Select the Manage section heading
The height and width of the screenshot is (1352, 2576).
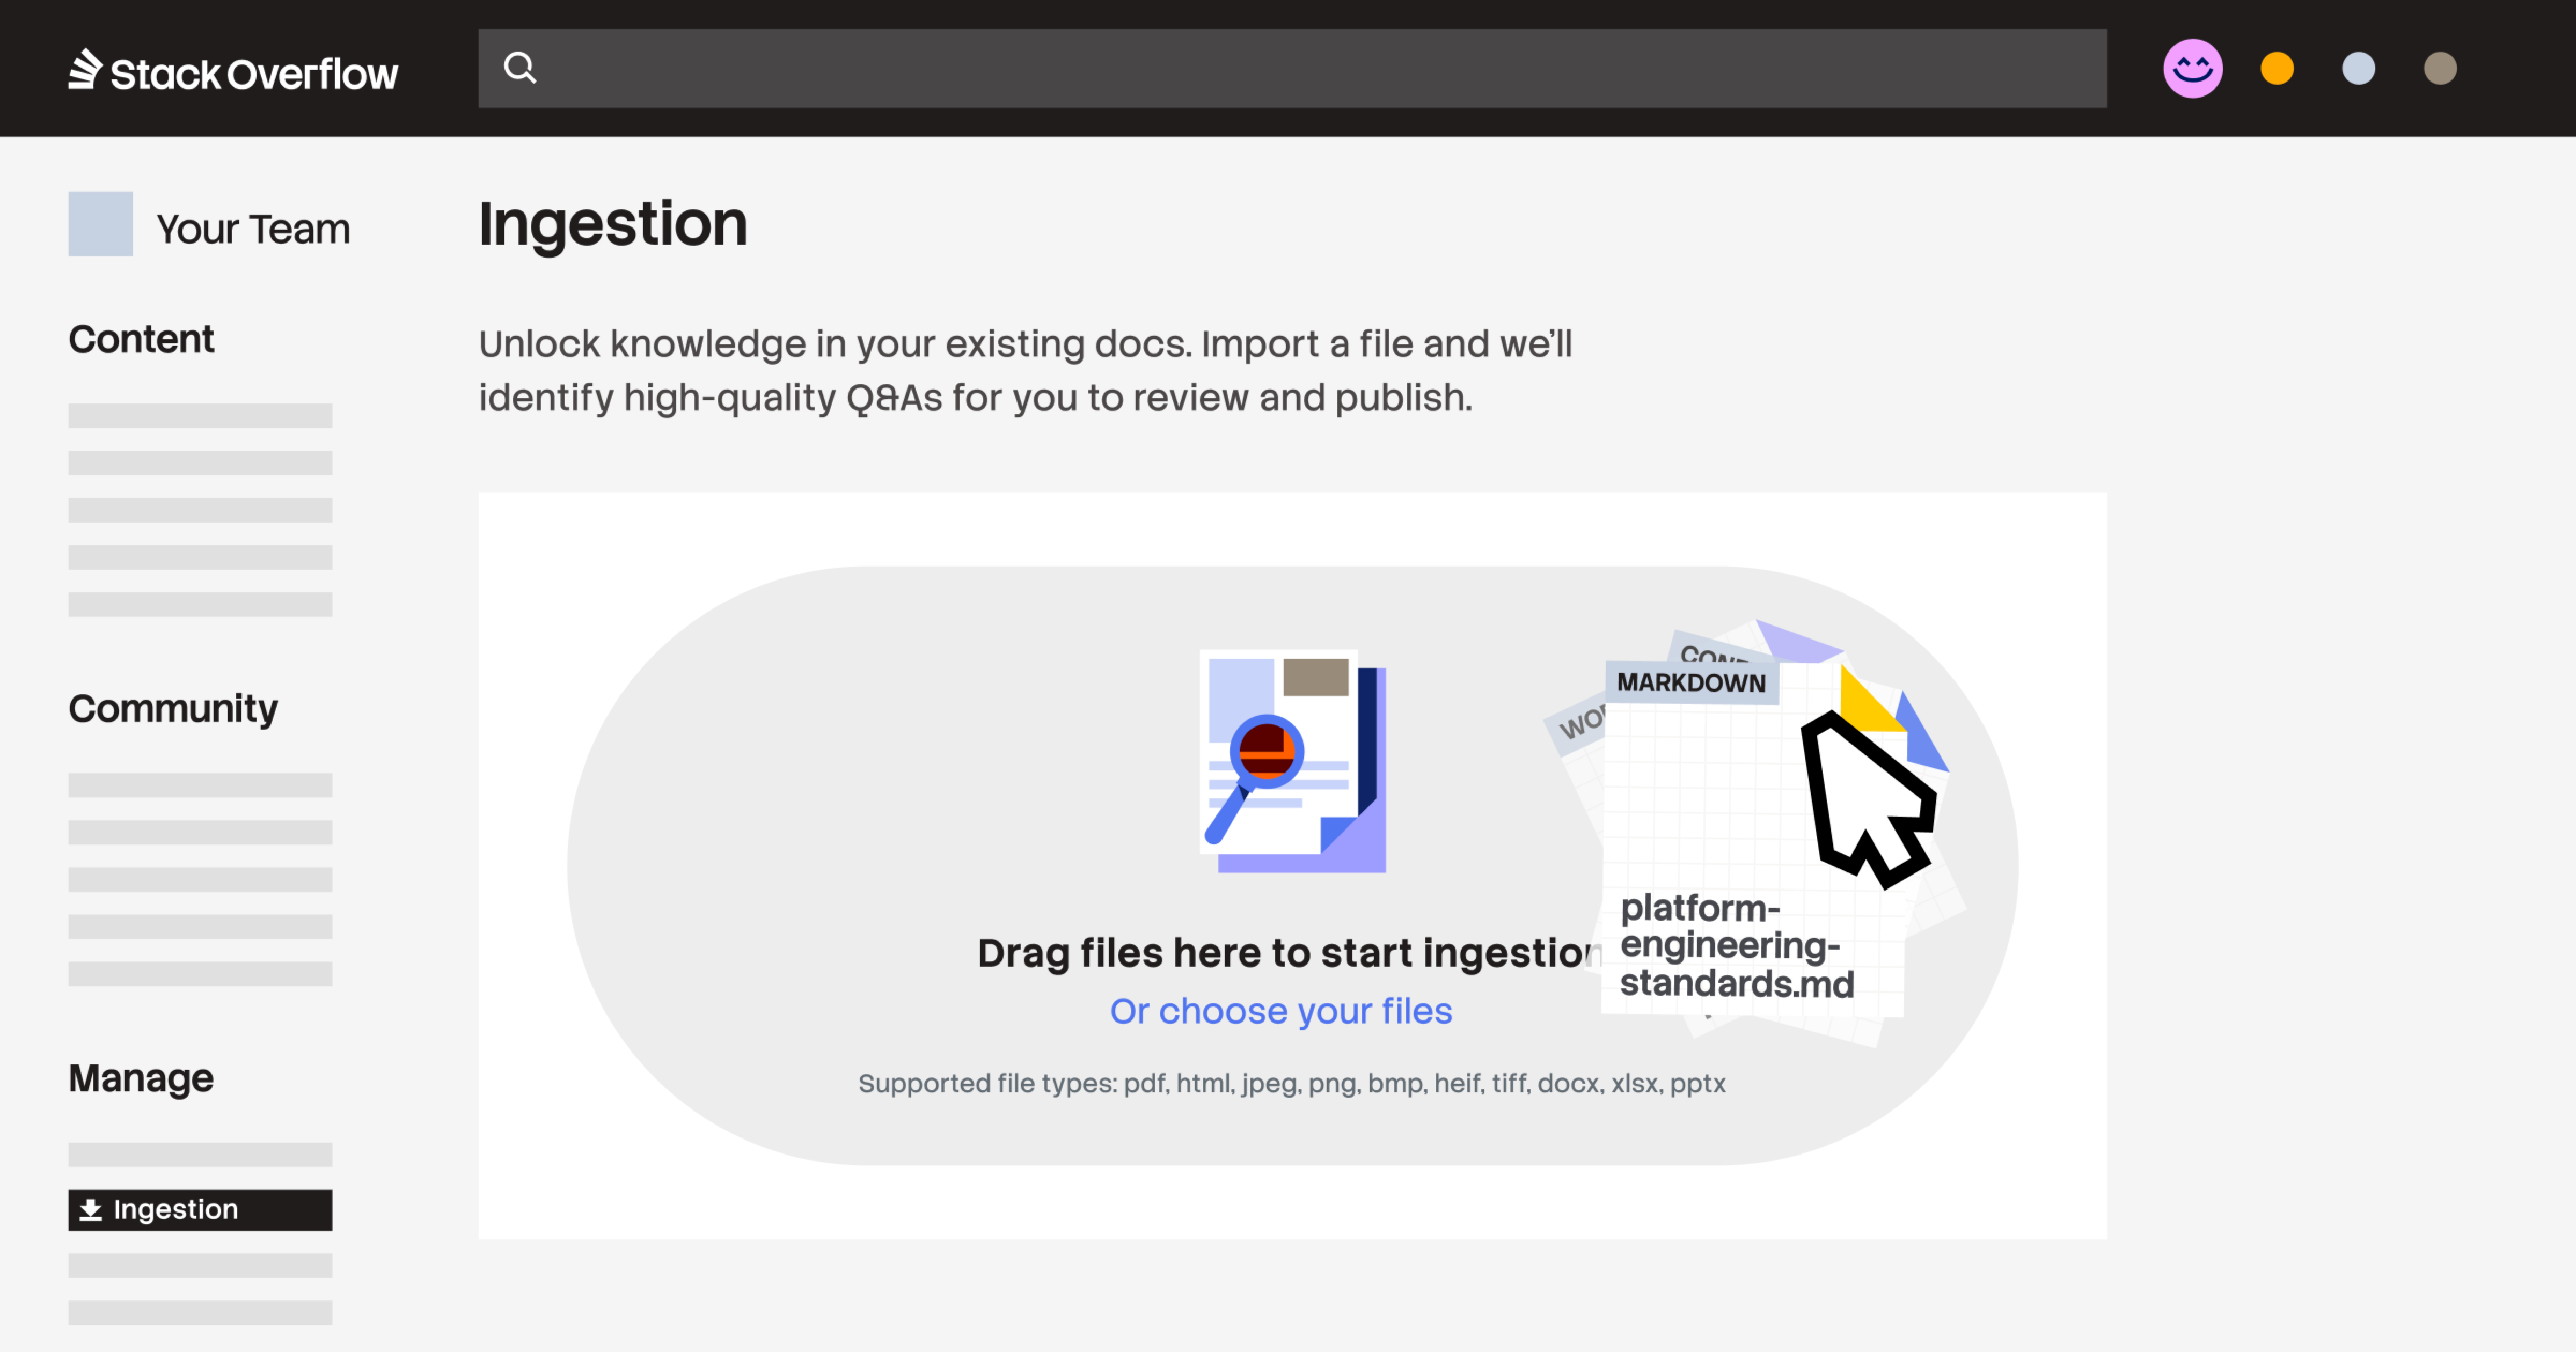[141, 1078]
